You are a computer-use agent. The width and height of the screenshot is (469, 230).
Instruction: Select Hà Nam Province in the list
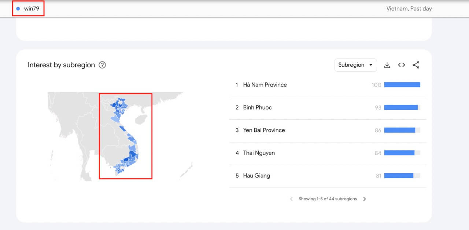coord(265,85)
